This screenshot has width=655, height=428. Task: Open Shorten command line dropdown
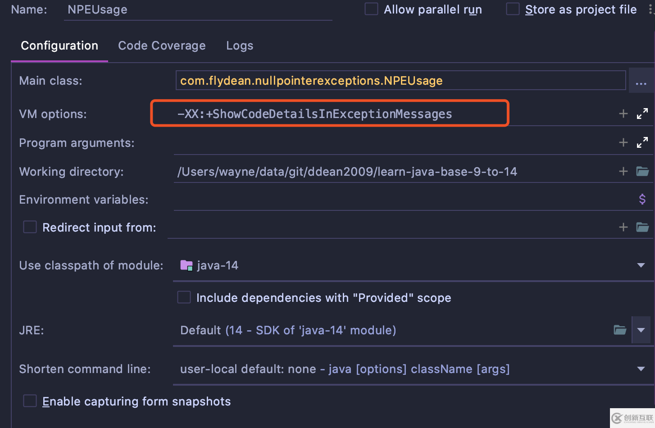pos(641,369)
